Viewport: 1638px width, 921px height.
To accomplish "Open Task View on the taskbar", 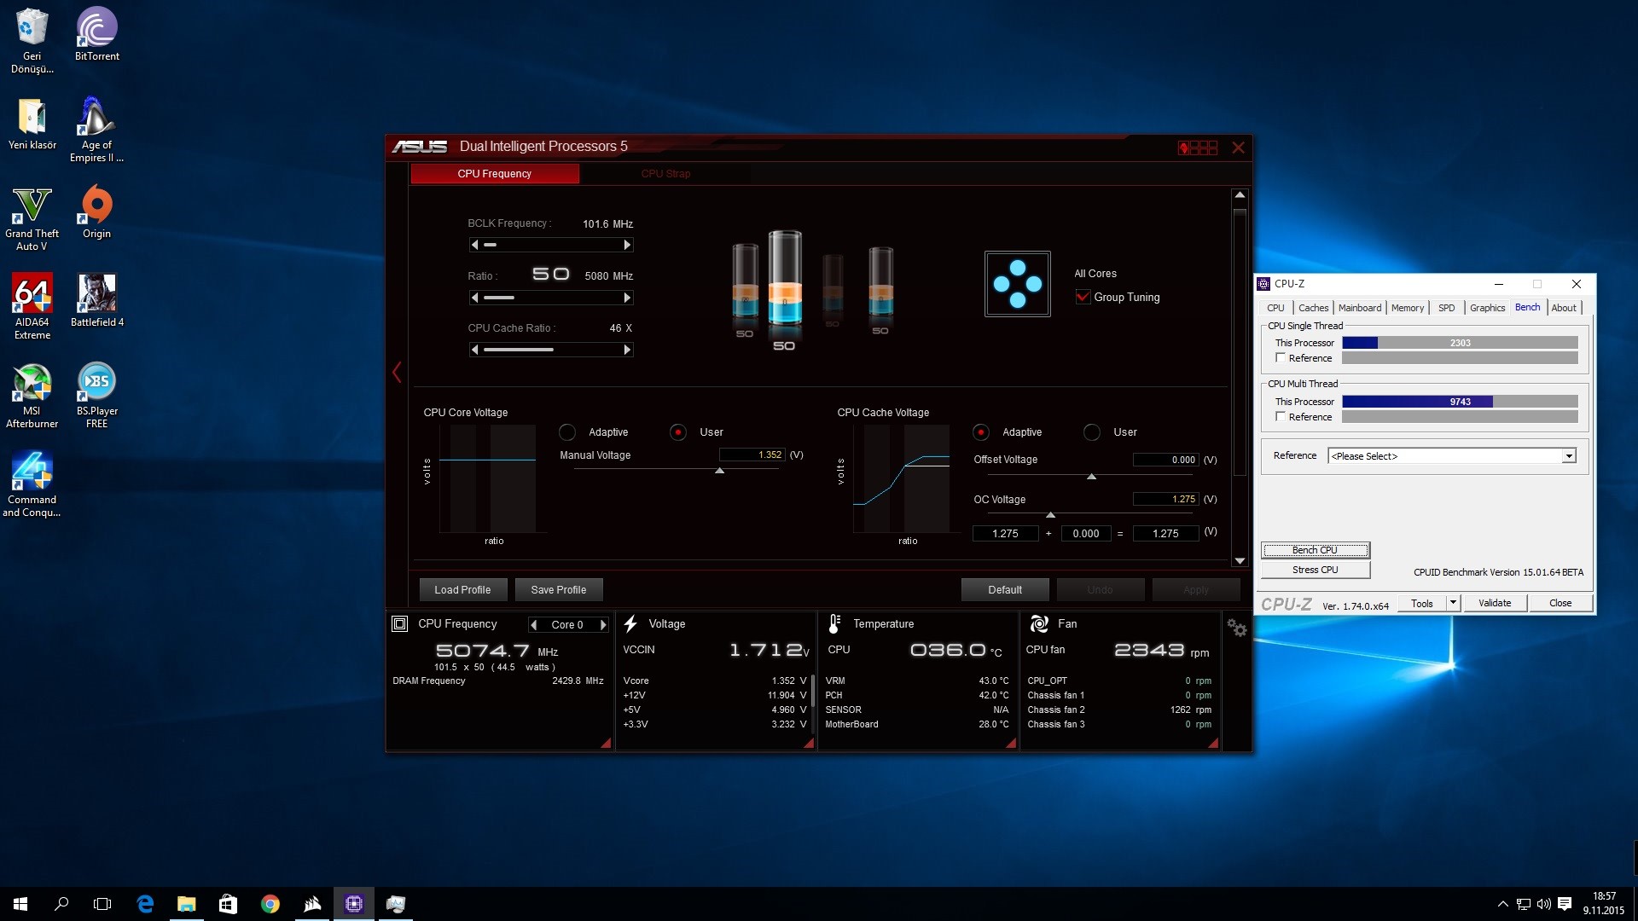I will pyautogui.click(x=102, y=904).
